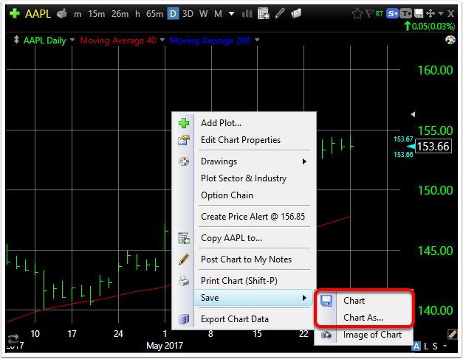The width and height of the screenshot is (463, 359).
Task: Click the green plus add-indicator icon
Action: tap(15, 13)
